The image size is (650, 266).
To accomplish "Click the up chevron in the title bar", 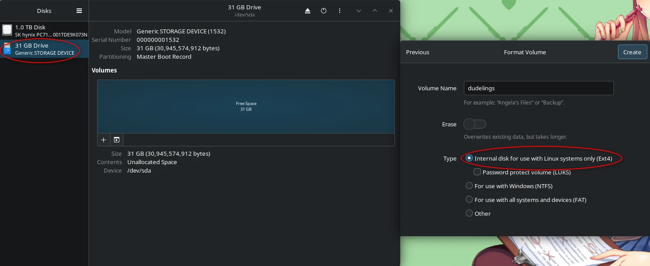I will click(375, 11).
